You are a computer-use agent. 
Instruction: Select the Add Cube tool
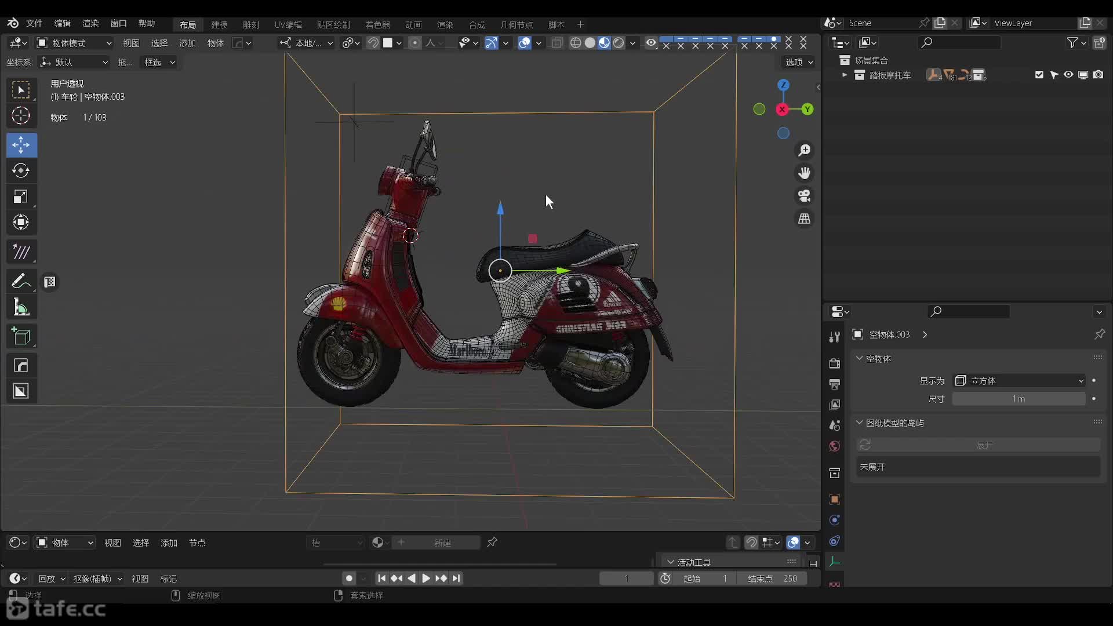(21, 336)
